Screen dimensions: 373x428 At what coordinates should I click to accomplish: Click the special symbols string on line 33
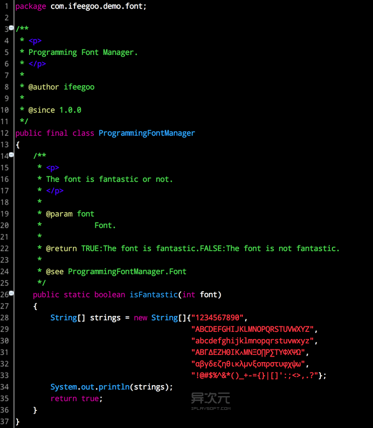pyautogui.click(x=255, y=376)
